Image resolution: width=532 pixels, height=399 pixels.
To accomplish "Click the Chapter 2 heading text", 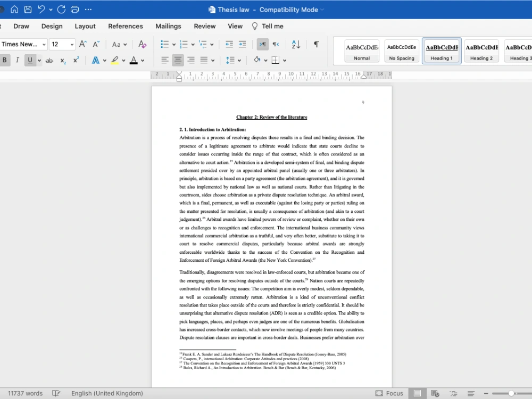I will click(x=271, y=117).
